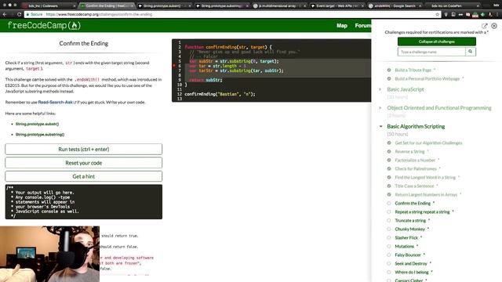Click code line 'return subStr;'
Viewport: 502px width, 282px height.
point(206,80)
